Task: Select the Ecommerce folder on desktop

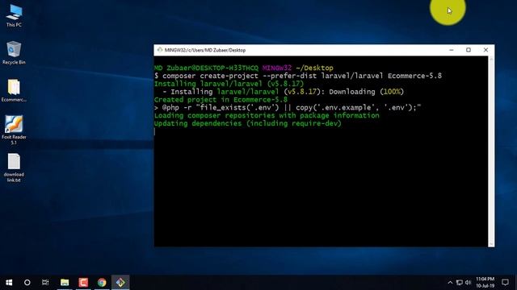Action: (14, 90)
